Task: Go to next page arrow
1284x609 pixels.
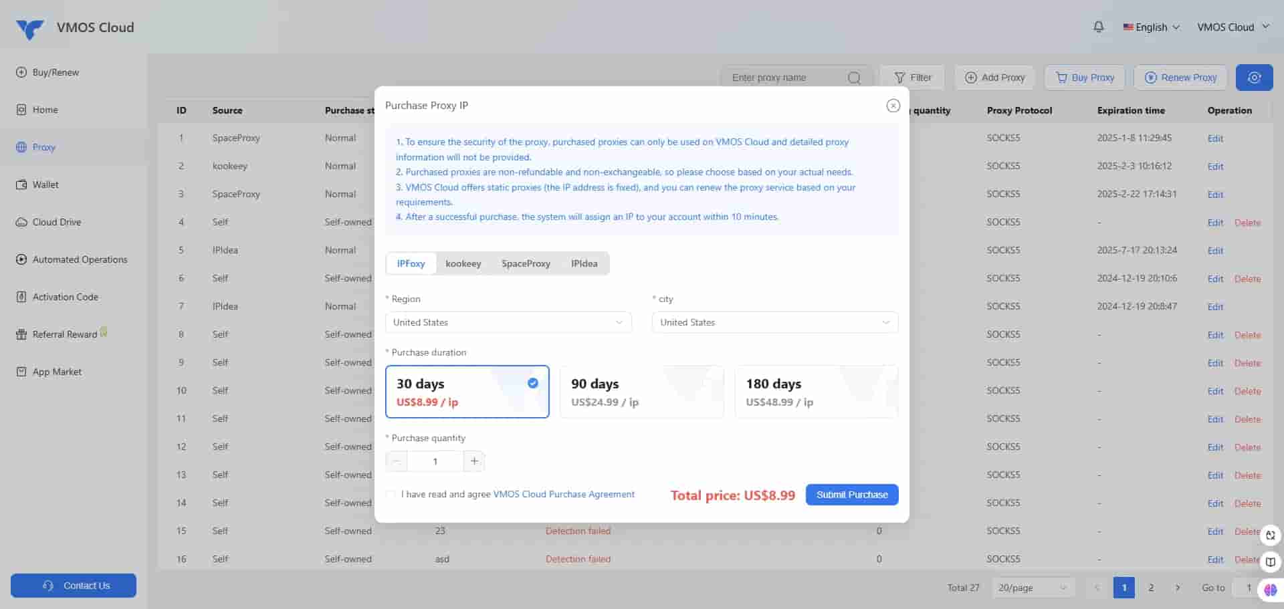Action: [1178, 588]
